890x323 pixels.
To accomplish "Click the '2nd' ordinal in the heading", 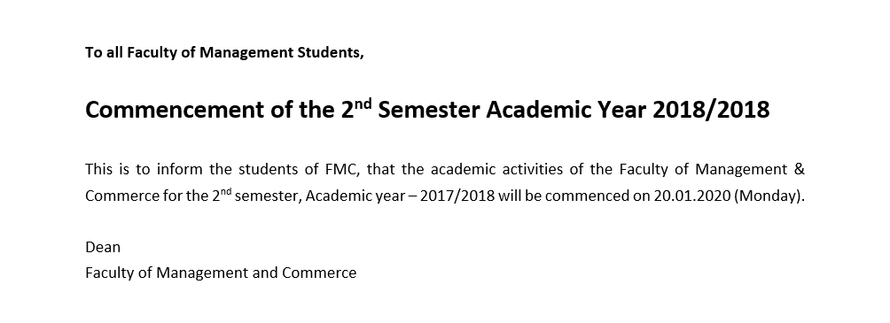I will click(355, 108).
